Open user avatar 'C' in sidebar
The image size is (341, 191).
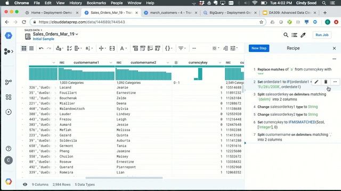click(x=9, y=160)
